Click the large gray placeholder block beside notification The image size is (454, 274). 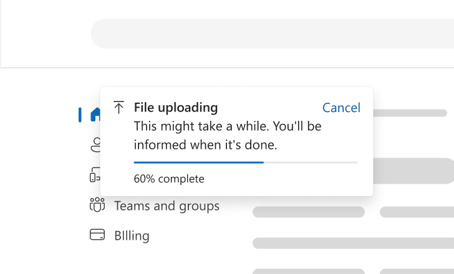point(413,171)
